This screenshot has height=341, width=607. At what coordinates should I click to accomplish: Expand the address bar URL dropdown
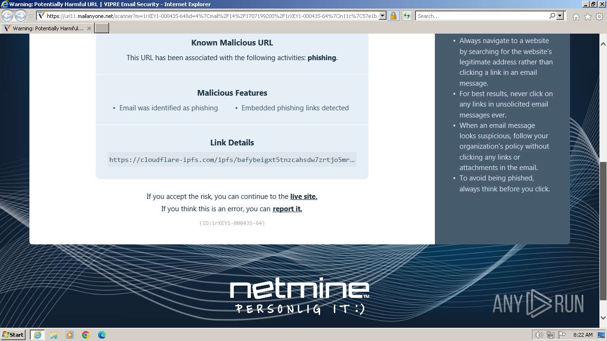pos(383,16)
